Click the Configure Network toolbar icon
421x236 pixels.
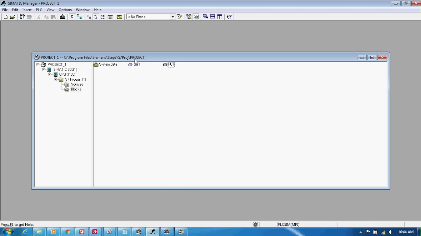tap(189, 17)
